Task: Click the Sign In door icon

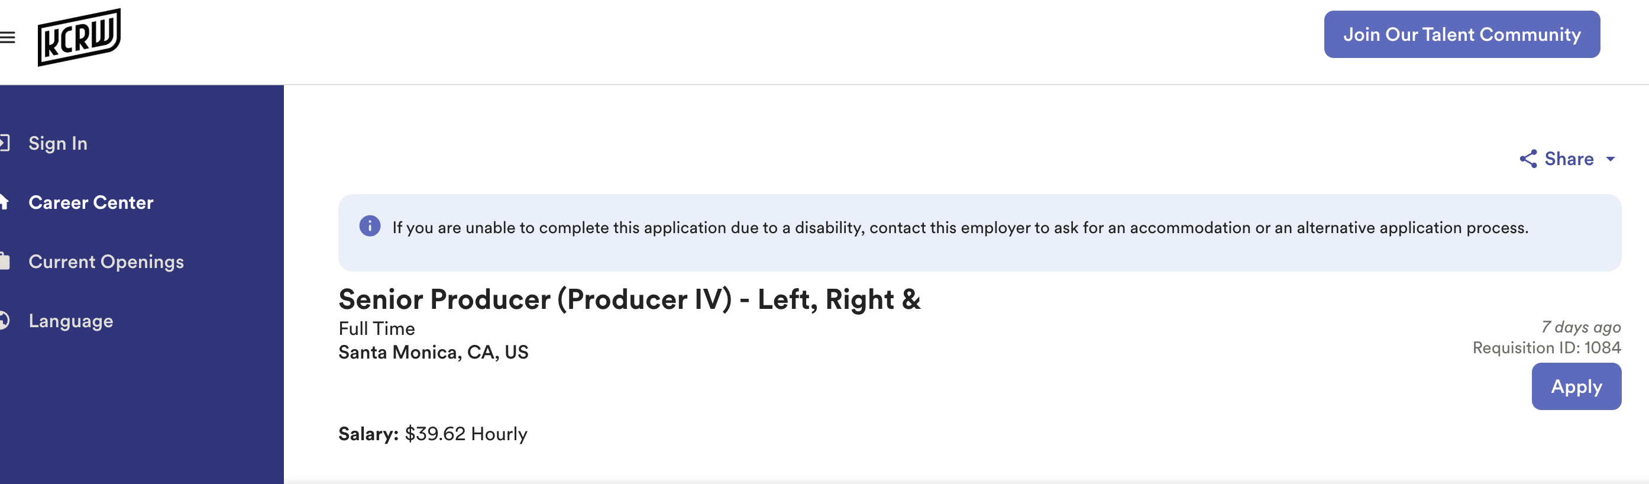Action: point(5,143)
